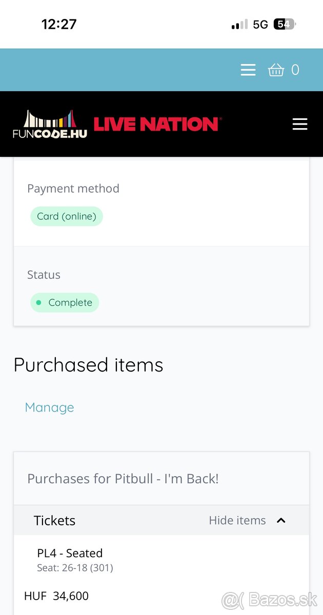The image size is (323, 615).
Task: Click the Complete status badge
Action: 65,302
